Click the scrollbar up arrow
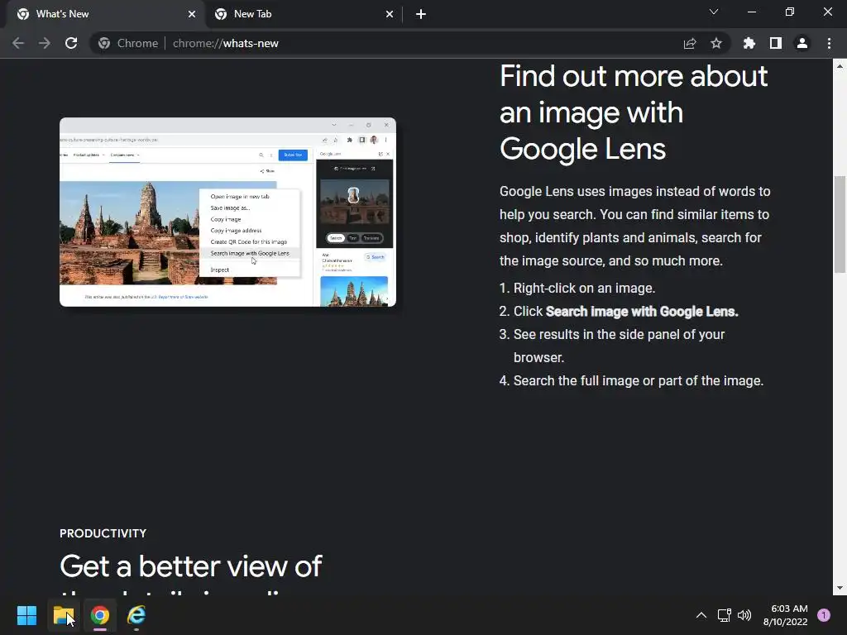This screenshot has height=635, width=847. (839, 66)
